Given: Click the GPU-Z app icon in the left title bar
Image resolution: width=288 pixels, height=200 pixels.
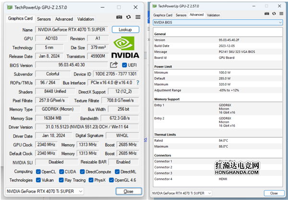Looking at the screenshot, I should point(10,7).
